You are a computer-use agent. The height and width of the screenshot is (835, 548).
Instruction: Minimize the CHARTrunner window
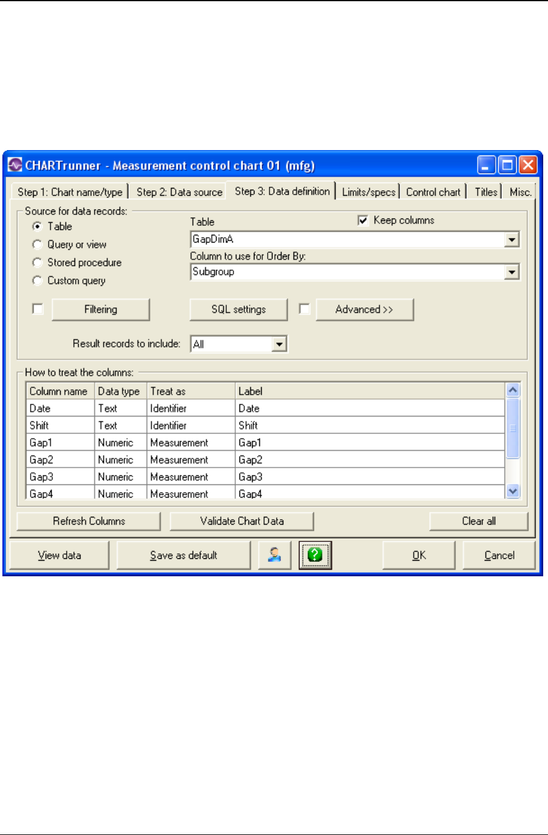487,165
